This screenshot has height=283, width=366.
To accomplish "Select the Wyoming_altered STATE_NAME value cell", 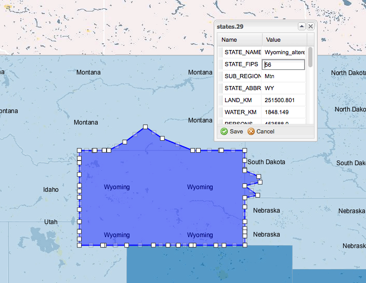I will coord(284,52).
